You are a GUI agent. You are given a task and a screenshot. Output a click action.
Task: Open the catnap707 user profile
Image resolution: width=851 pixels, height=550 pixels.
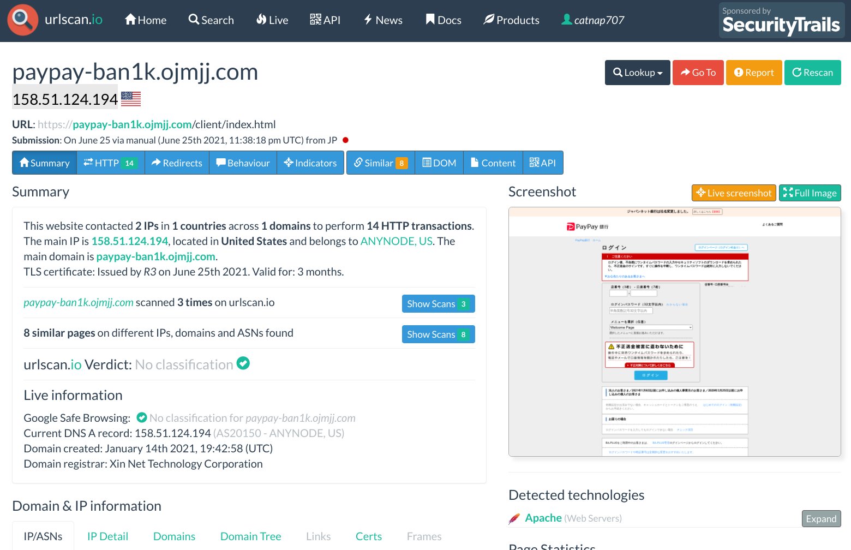click(593, 20)
